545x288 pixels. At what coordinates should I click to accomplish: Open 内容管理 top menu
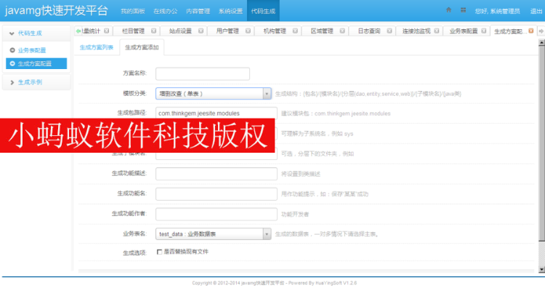pyautogui.click(x=198, y=11)
